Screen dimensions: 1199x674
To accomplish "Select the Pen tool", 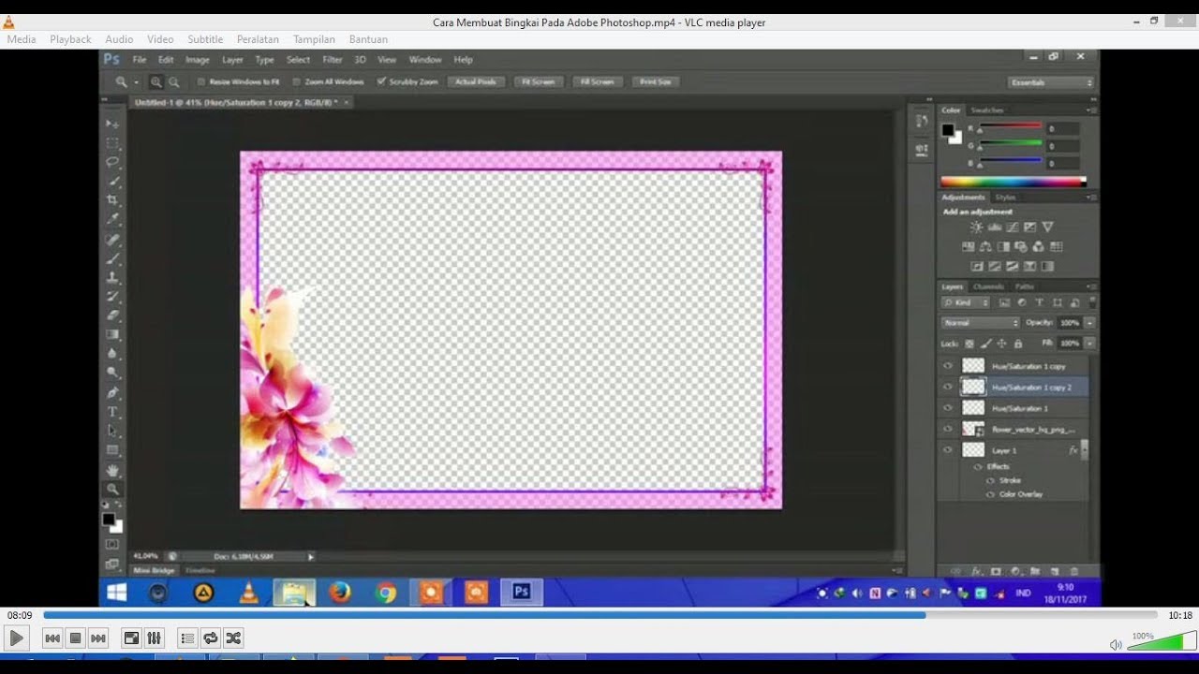I will point(112,392).
